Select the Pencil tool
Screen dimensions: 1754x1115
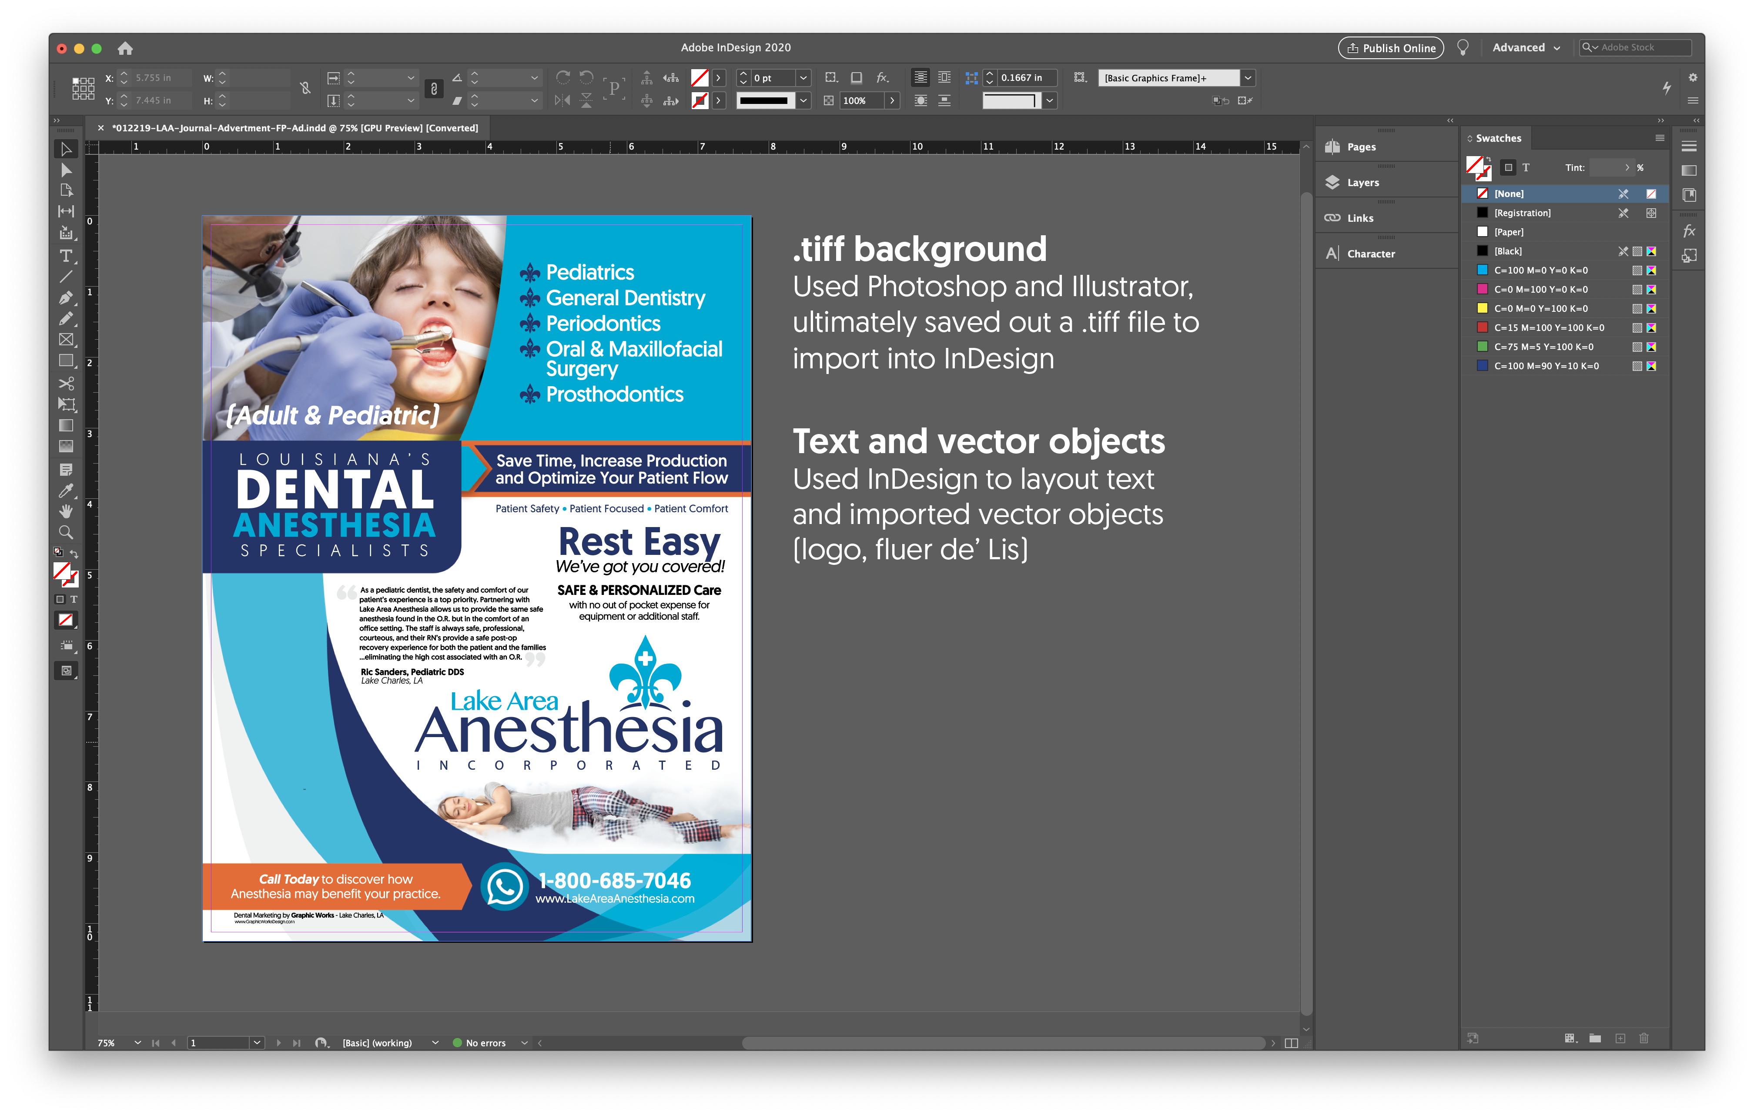(66, 319)
